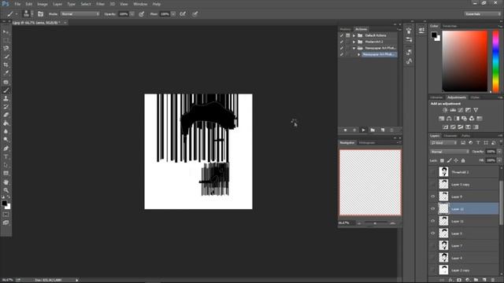Image resolution: width=504 pixels, height=283 pixels.
Task: Open brush Flow dropdown arrow
Action: click(173, 14)
